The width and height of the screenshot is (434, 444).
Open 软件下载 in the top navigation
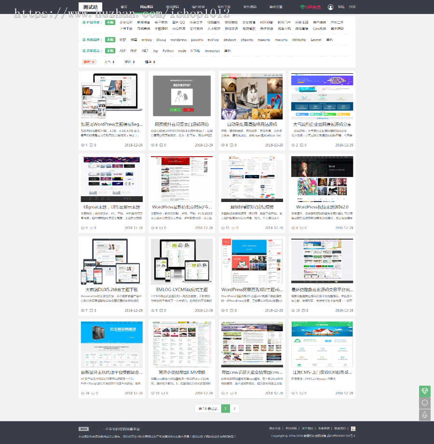(x=224, y=7)
